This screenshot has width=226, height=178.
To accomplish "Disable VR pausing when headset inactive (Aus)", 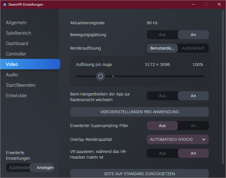I will (162, 153).
